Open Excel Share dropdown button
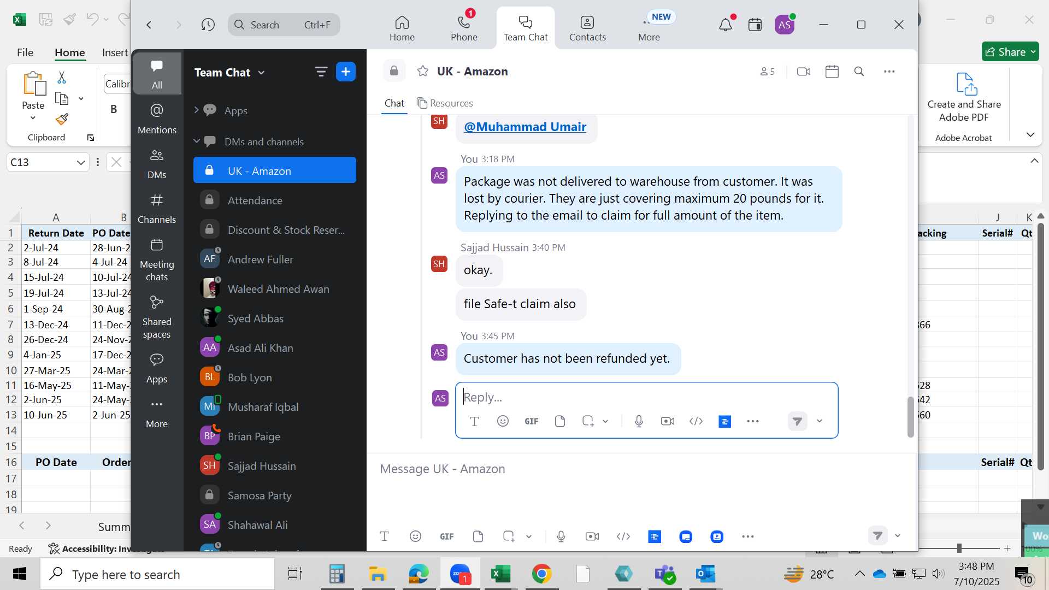This screenshot has height=590, width=1049. 1010,52
